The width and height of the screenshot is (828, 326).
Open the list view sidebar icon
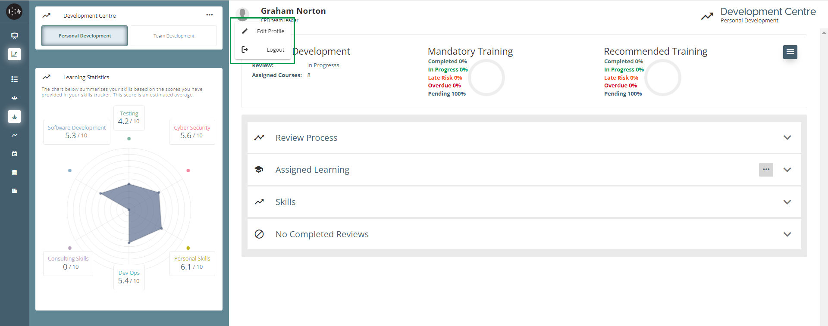point(14,79)
